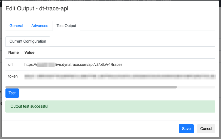Image resolution: width=221 pixels, height=139 pixels.
Task: Select the Test Output tab
Action: point(66,26)
